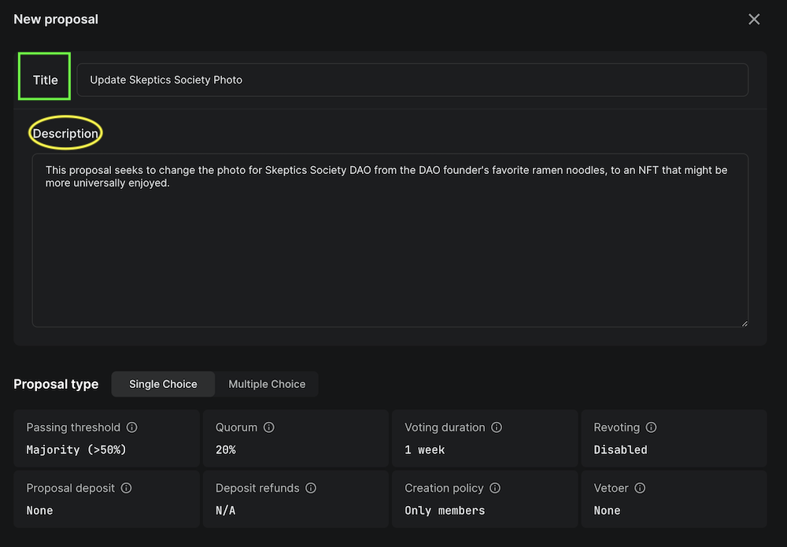Click the Description label
The image size is (787, 547).
point(65,133)
